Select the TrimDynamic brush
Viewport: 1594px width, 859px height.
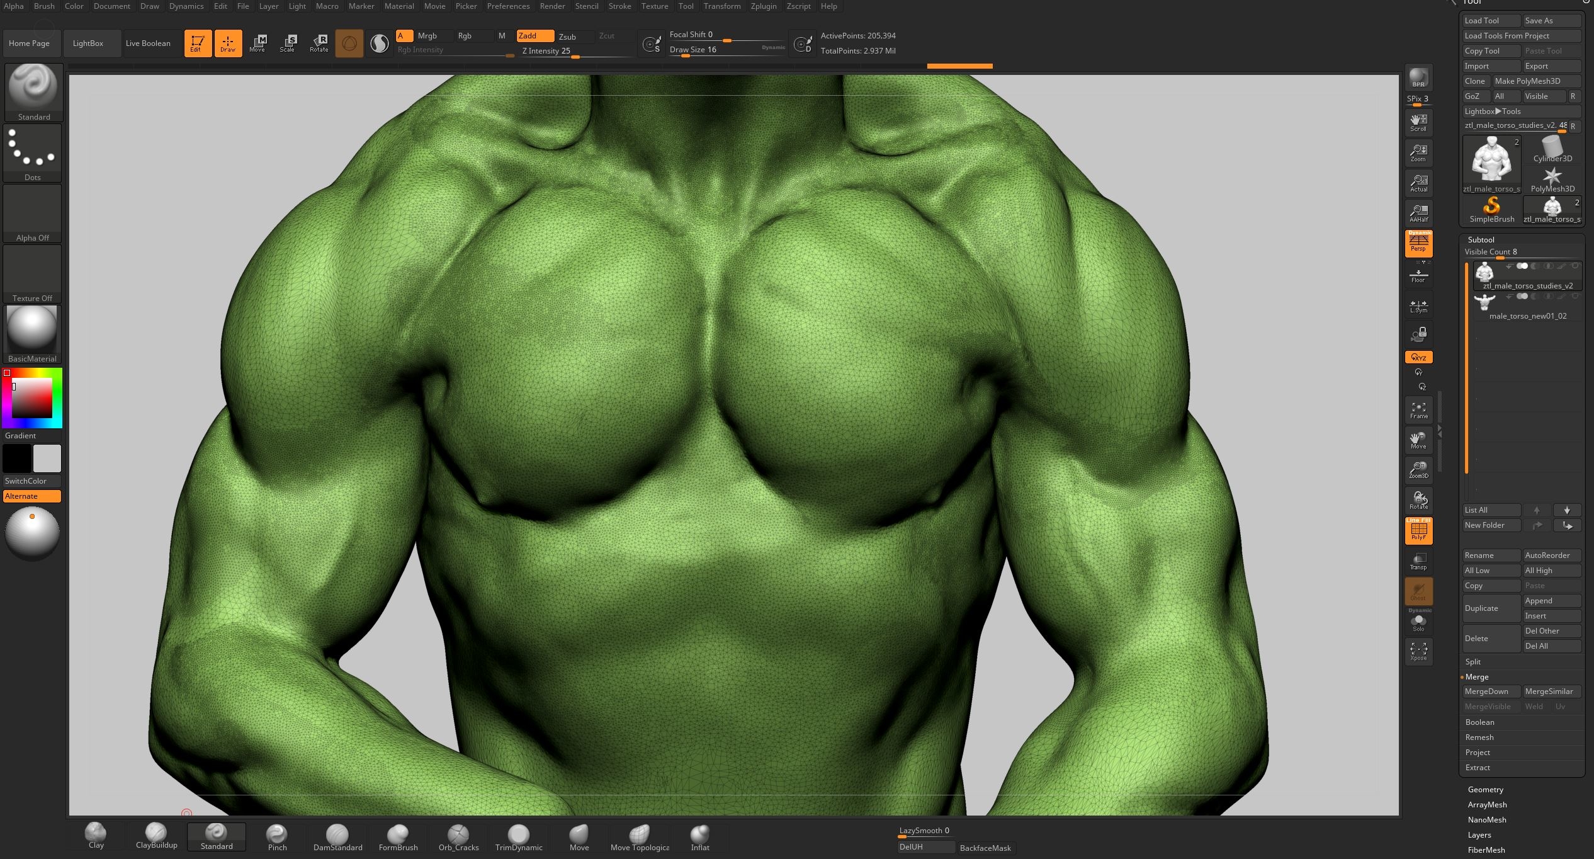[x=519, y=837]
